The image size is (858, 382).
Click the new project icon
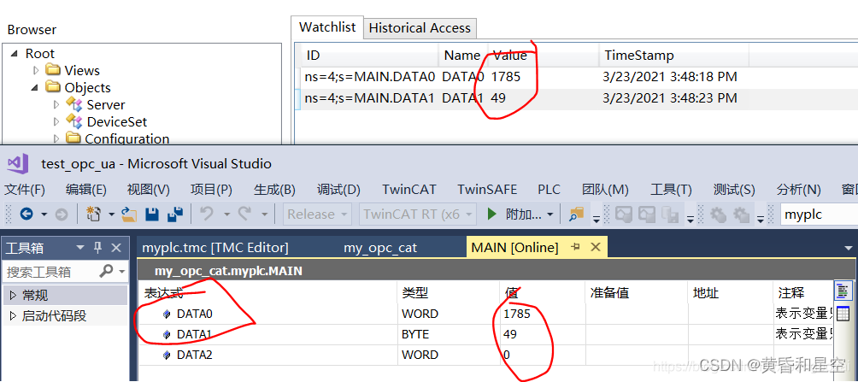click(94, 215)
